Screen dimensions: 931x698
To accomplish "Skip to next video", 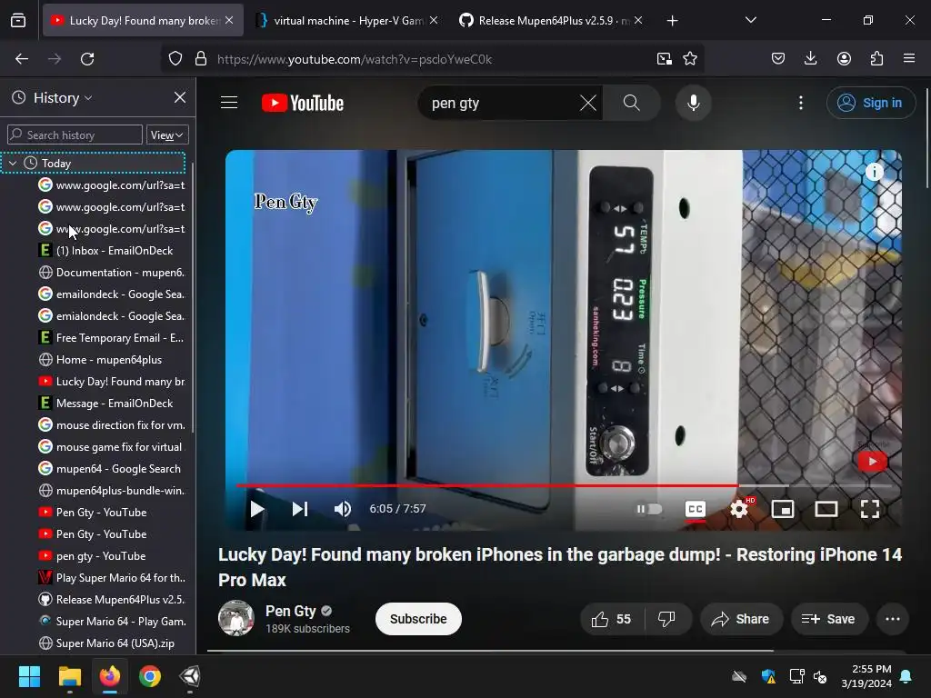I will (300, 509).
